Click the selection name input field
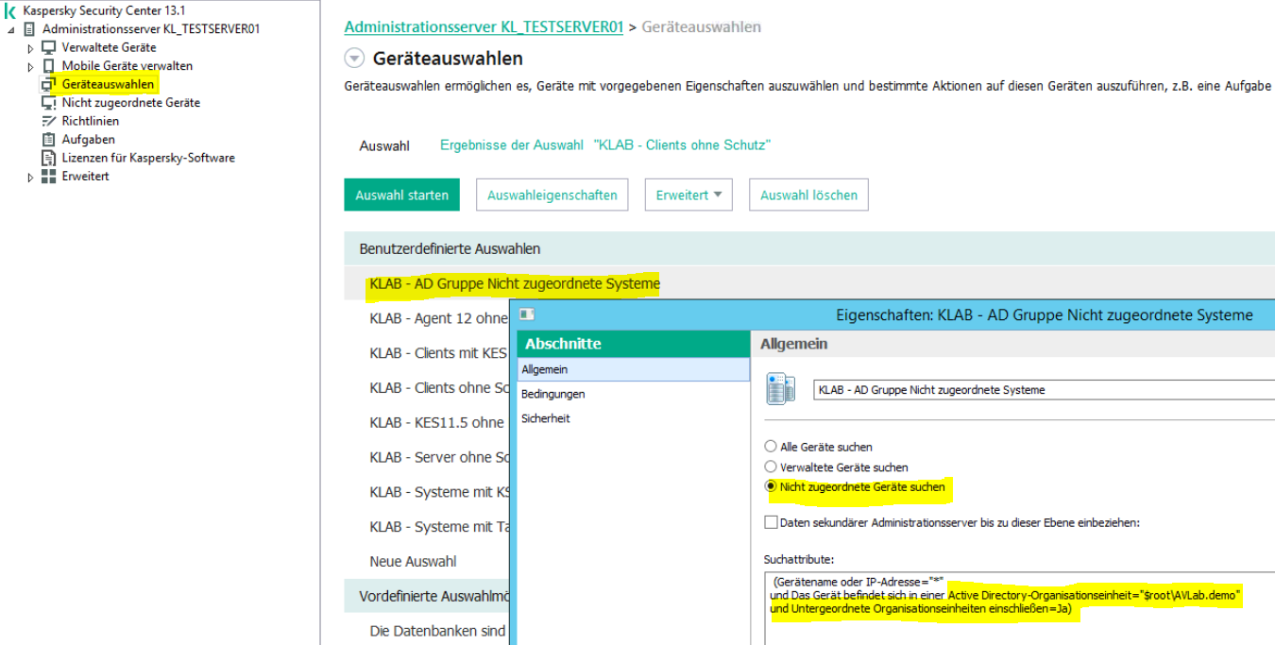 pyautogui.click(x=1044, y=389)
